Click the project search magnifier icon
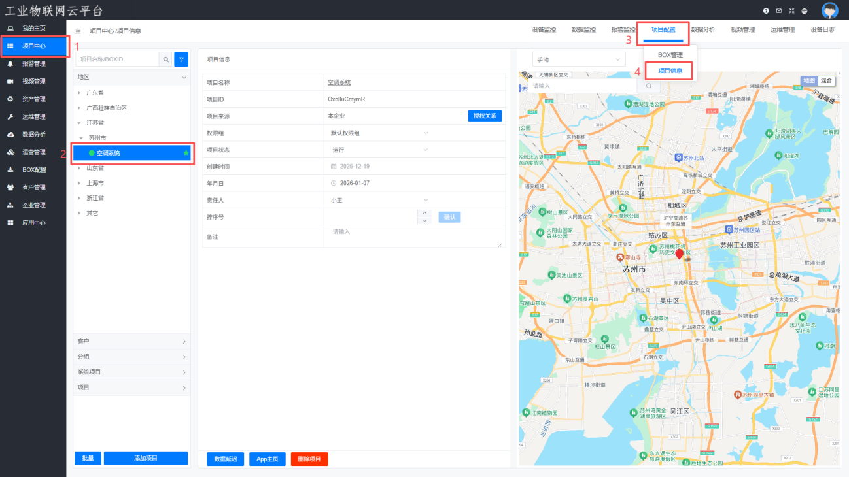This screenshot has width=849, height=477. click(x=166, y=59)
